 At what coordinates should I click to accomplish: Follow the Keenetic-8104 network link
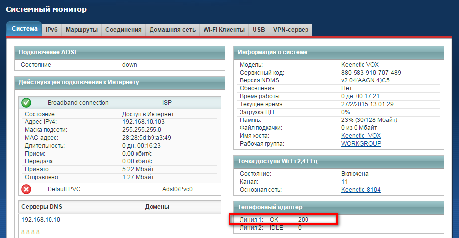[361, 190]
